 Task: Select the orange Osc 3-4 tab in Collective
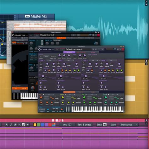61,38
